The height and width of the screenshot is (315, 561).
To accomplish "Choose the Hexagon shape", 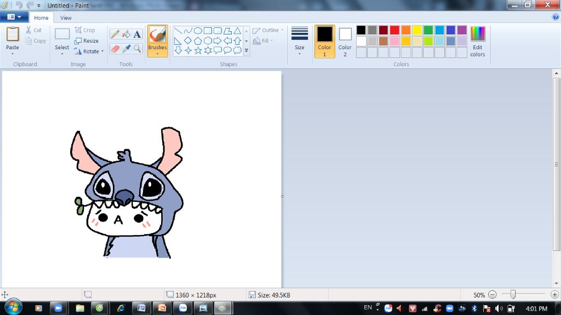I will pos(208,40).
